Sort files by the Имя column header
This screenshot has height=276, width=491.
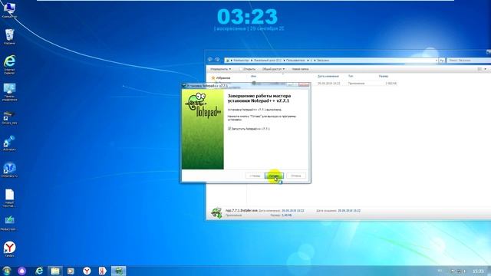click(x=253, y=76)
